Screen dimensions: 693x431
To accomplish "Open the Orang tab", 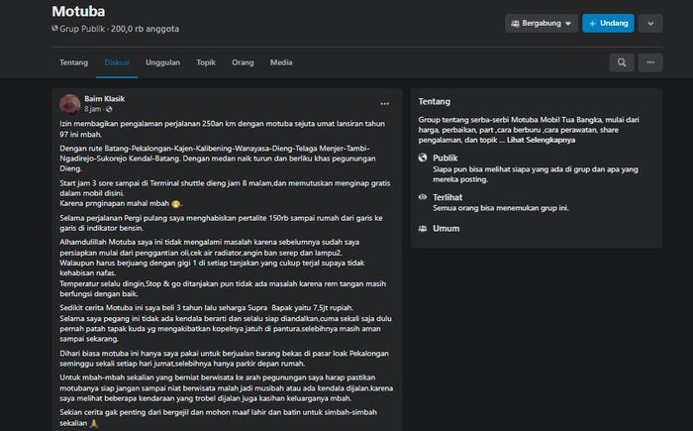I will (x=243, y=62).
